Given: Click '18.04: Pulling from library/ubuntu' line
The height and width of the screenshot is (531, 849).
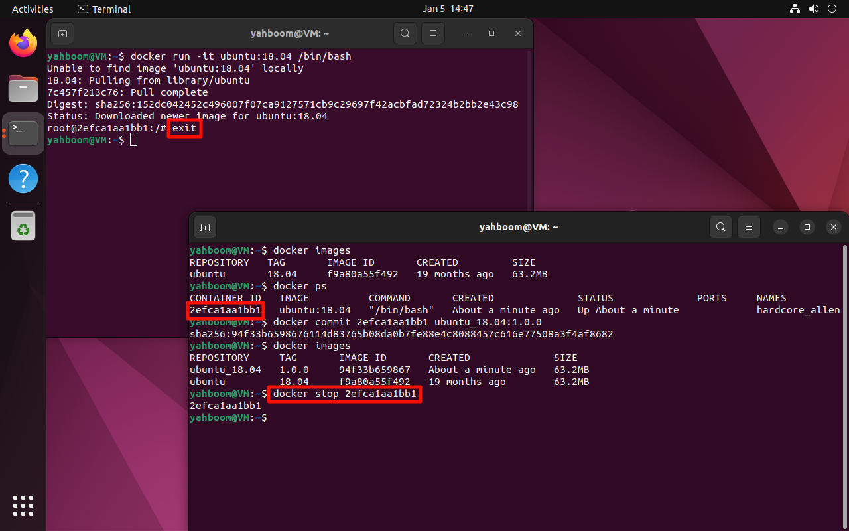Looking at the screenshot, I should click(149, 80).
